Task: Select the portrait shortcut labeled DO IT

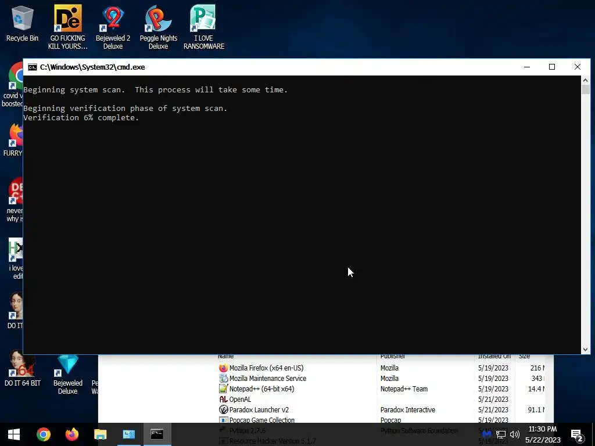Action: [x=15, y=310]
